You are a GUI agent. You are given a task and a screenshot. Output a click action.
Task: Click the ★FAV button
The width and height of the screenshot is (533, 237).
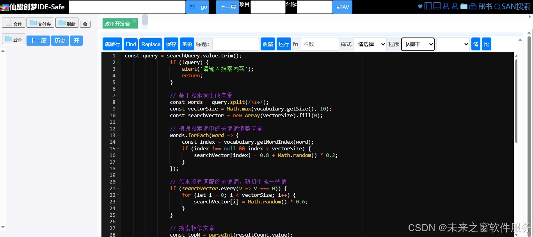(x=342, y=7)
